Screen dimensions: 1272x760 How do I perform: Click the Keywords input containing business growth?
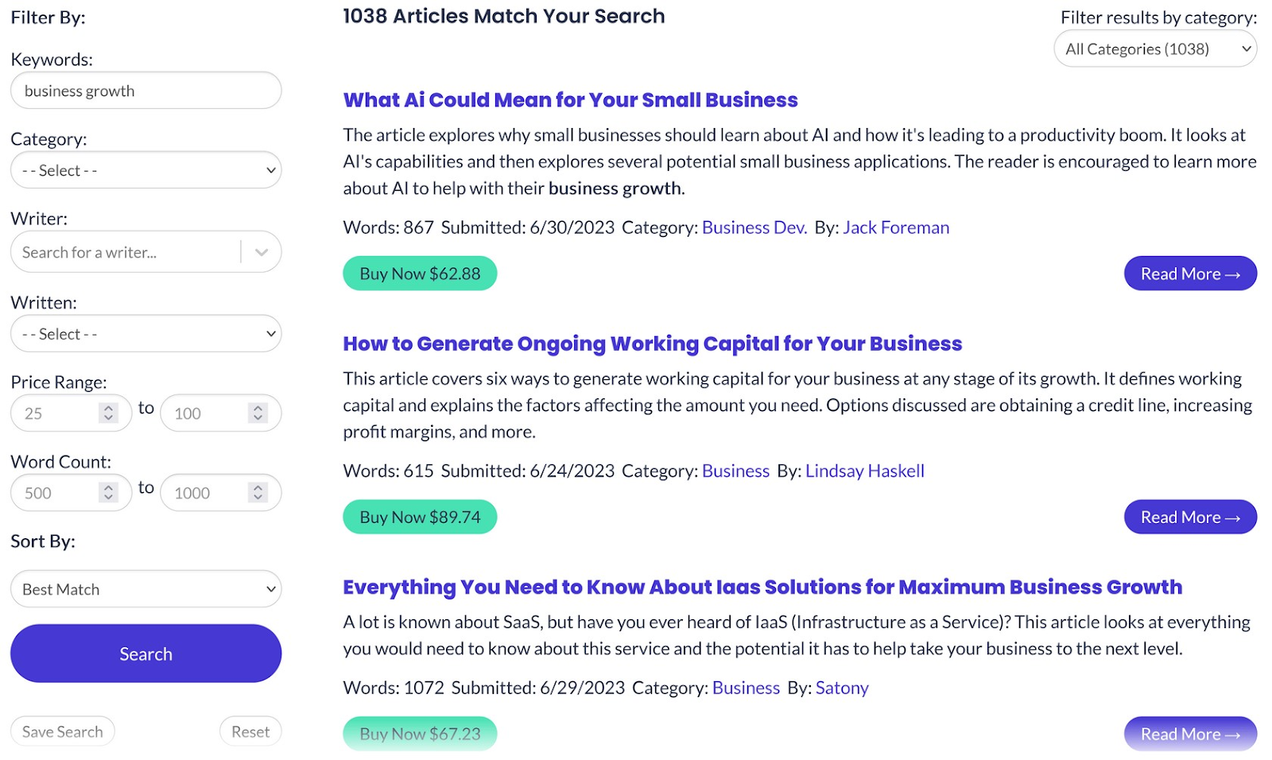click(145, 90)
